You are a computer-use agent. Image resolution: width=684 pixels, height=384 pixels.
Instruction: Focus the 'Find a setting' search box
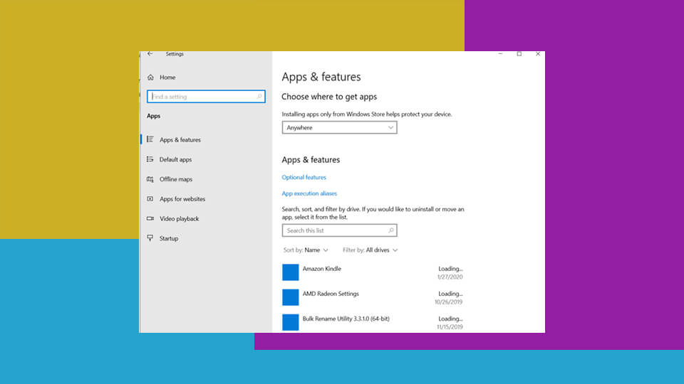coord(206,97)
